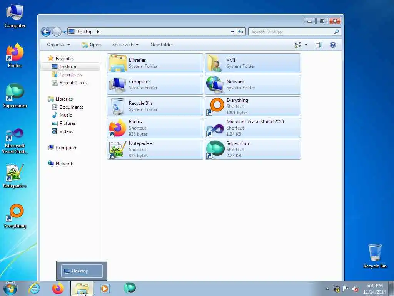Select the Computer tile in the file list

[155, 85]
